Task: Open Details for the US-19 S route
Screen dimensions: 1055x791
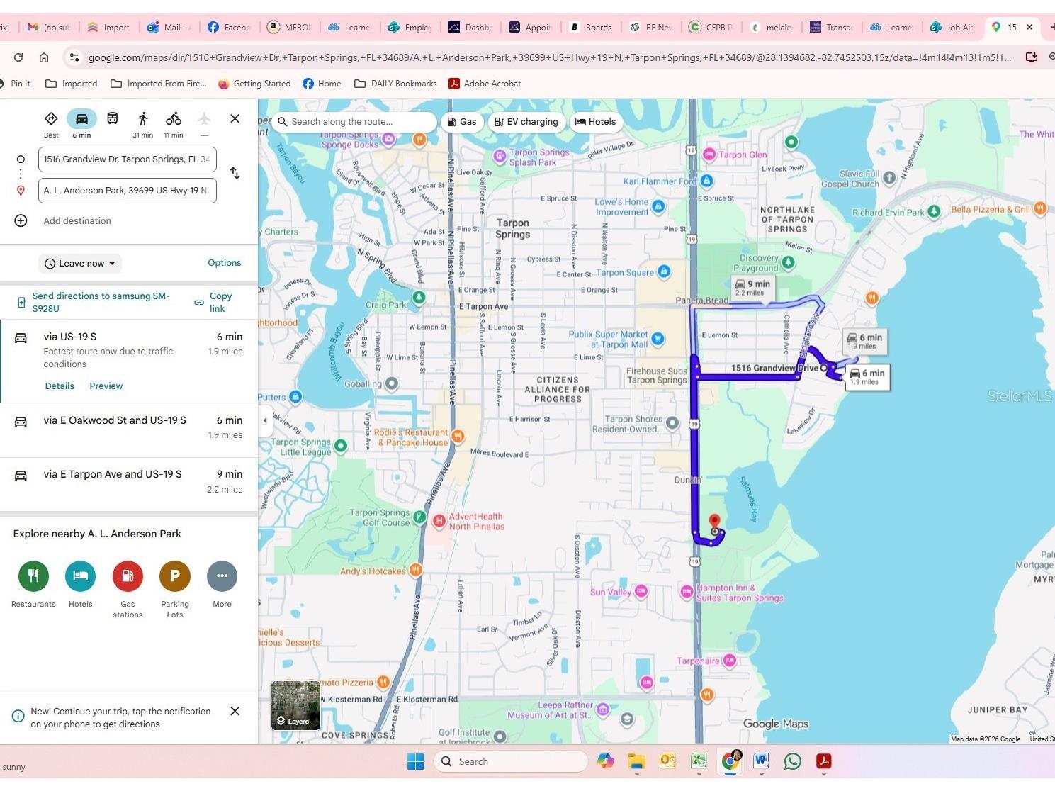Action: (x=60, y=386)
